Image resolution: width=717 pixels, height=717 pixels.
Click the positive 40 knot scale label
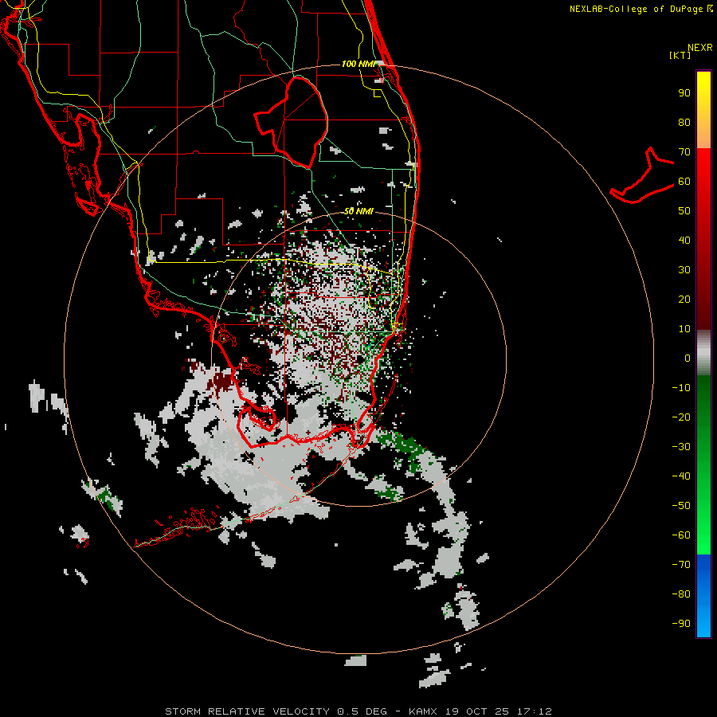click(684, 241)
